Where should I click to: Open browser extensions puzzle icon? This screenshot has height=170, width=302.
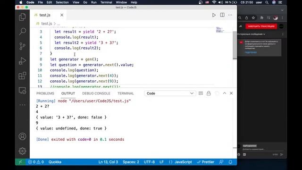261,18
